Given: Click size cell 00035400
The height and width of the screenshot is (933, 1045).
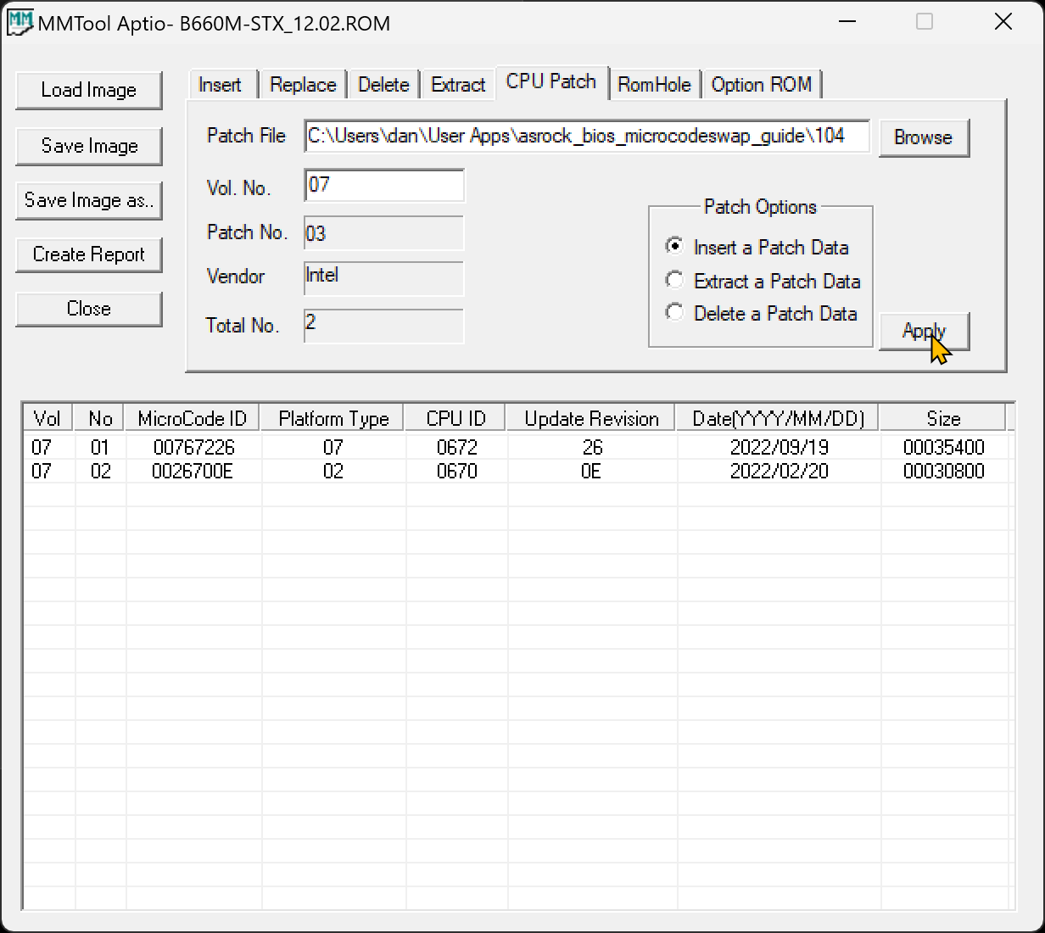Looking at the screenshot, I should (x=944, y=447).
